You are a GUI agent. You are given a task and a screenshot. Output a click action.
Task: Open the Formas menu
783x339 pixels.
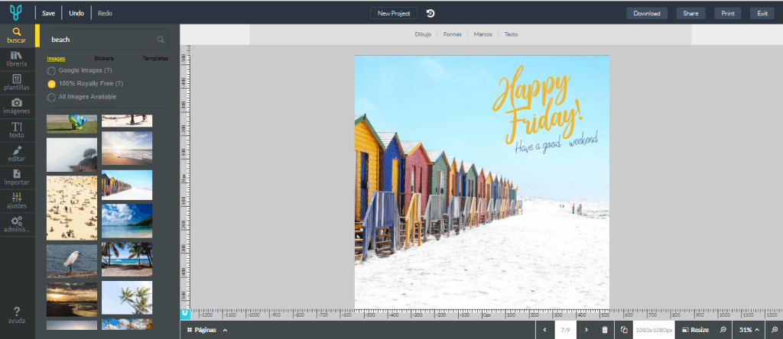[453, 34]
